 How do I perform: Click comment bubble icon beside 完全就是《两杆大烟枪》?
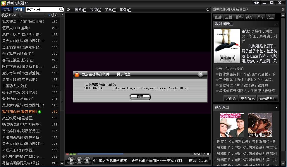[217, 80]
